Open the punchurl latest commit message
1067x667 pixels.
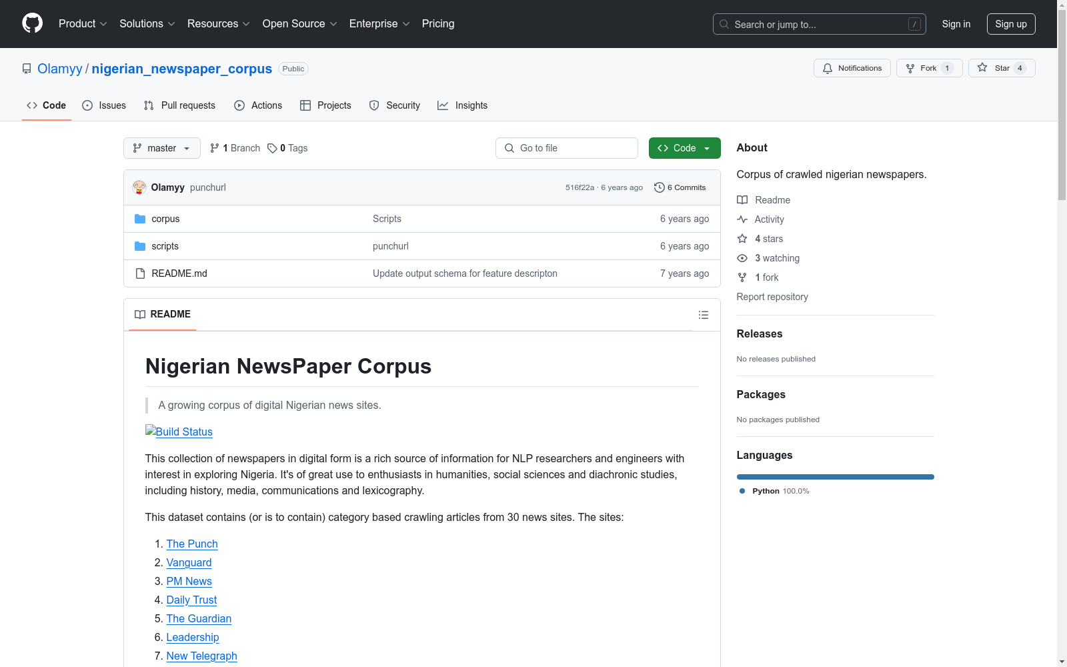click(x=208, y=187)
